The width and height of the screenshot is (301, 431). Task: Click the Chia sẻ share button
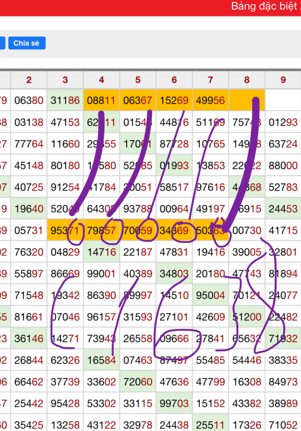26,43
